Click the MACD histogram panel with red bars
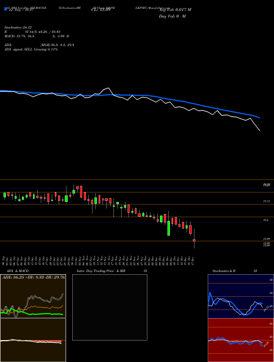 point(33,340)
